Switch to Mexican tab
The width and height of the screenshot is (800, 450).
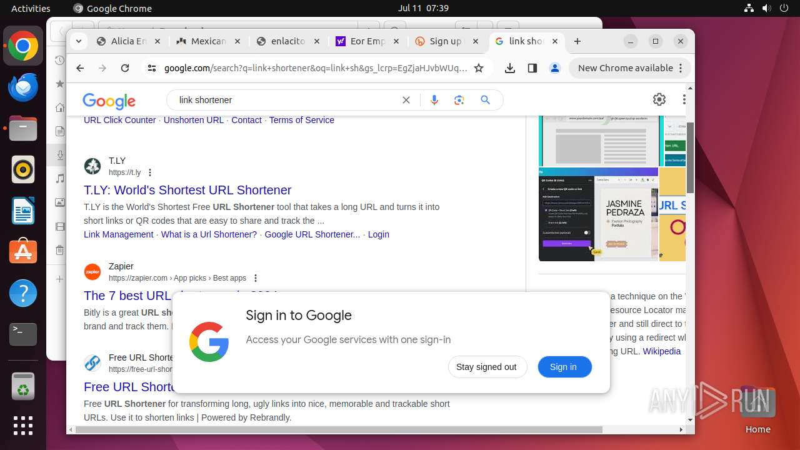[209, 41]
